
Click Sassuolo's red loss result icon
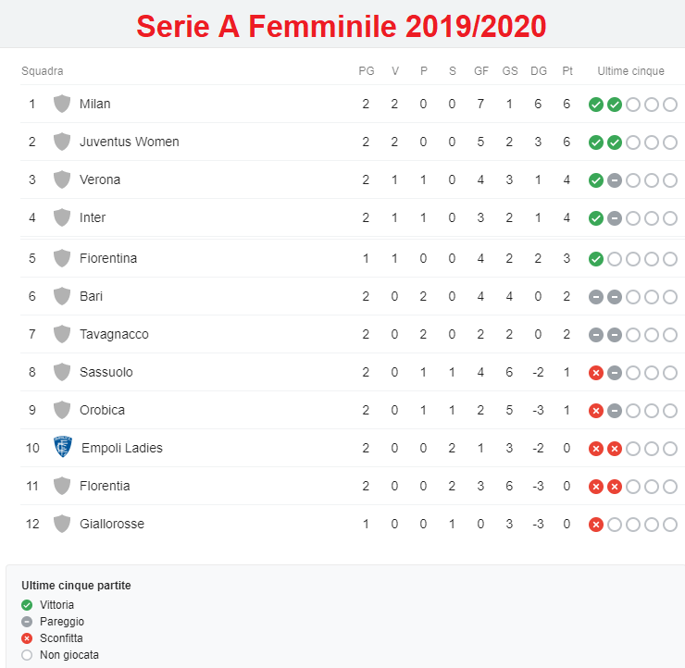[596, 373]
